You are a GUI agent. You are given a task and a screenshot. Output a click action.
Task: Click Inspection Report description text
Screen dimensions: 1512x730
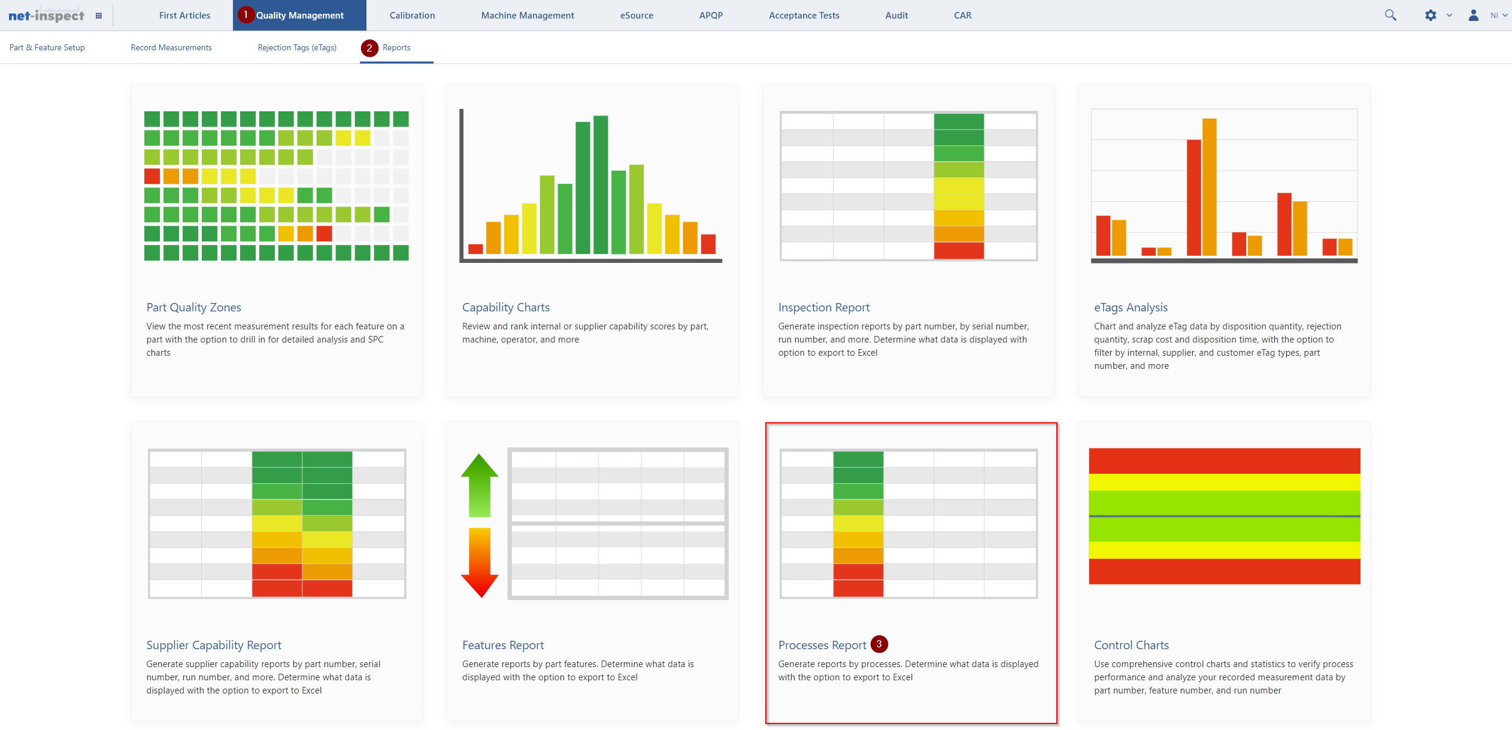pyautogui.click(x=904, y=340)
